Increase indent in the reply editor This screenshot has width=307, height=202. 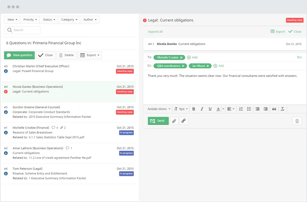[265, 109]
